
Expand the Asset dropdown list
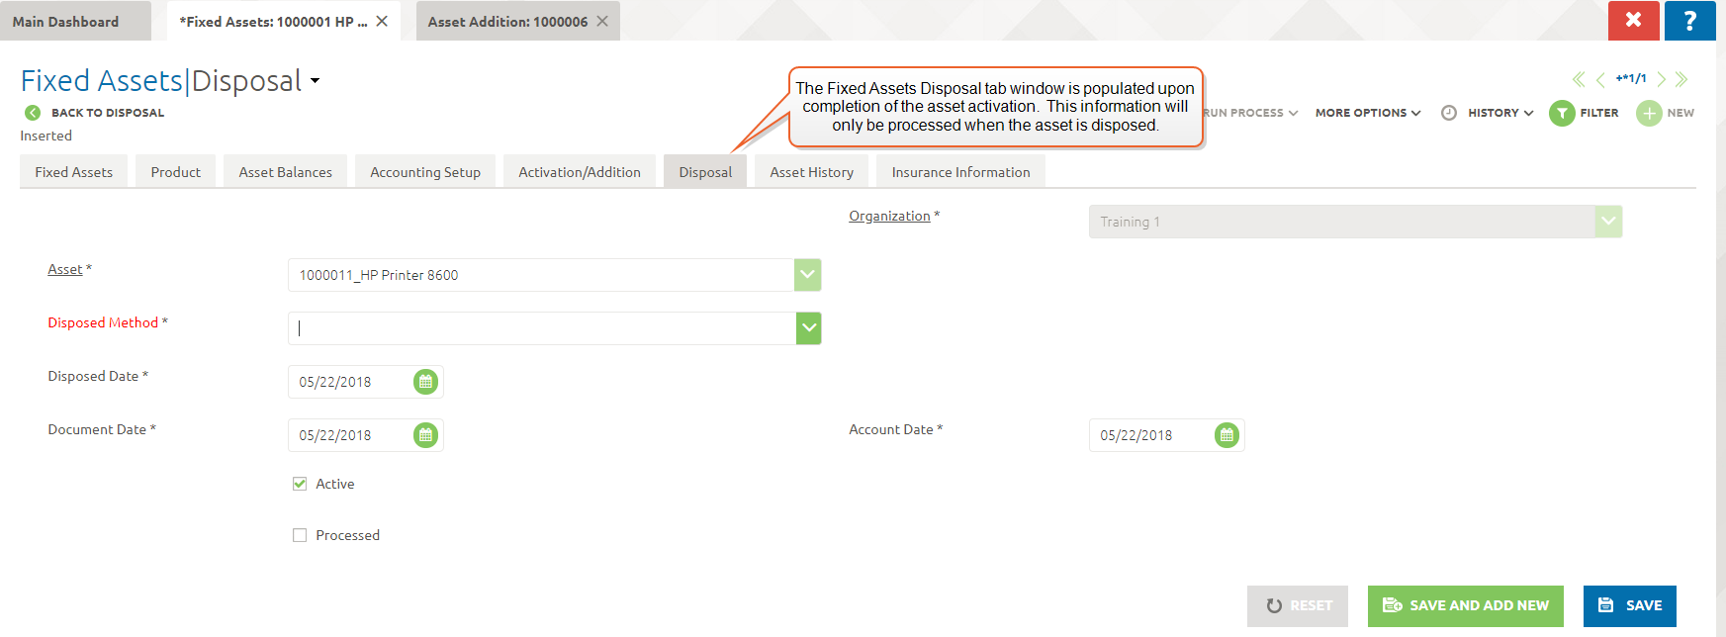pyautogui.click(x=807, y=275)
